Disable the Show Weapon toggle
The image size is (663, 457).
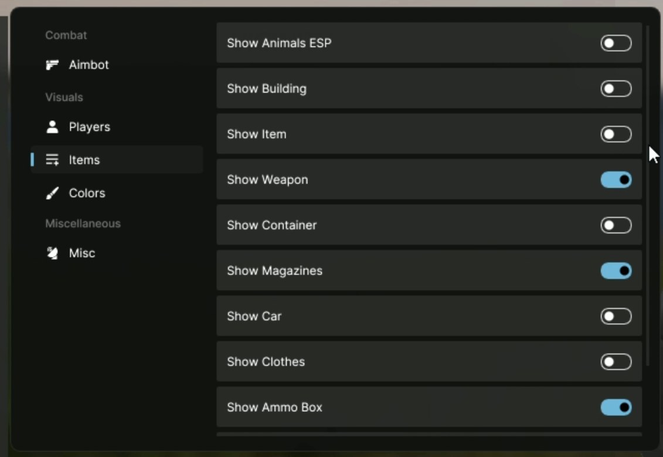616,180
